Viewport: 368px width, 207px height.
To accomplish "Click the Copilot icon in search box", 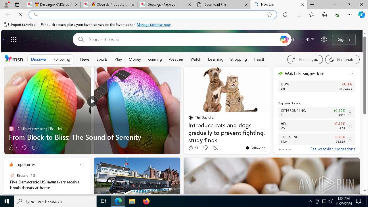I will click(x=284, y=39).
